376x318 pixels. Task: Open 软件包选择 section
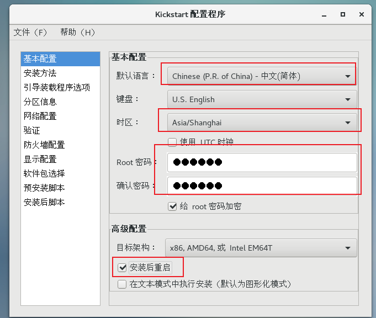pyautogui.click(x=60, y=173)
